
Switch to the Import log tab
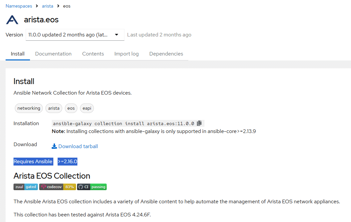126,54
